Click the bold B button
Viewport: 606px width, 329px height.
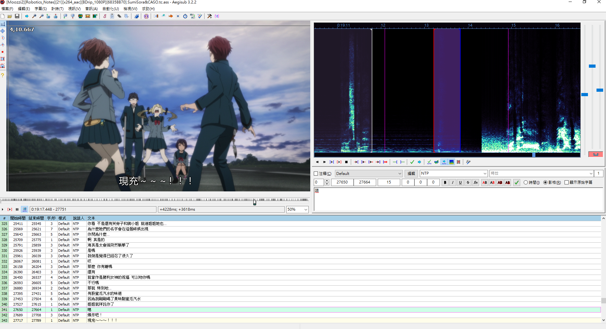[445, 183]
